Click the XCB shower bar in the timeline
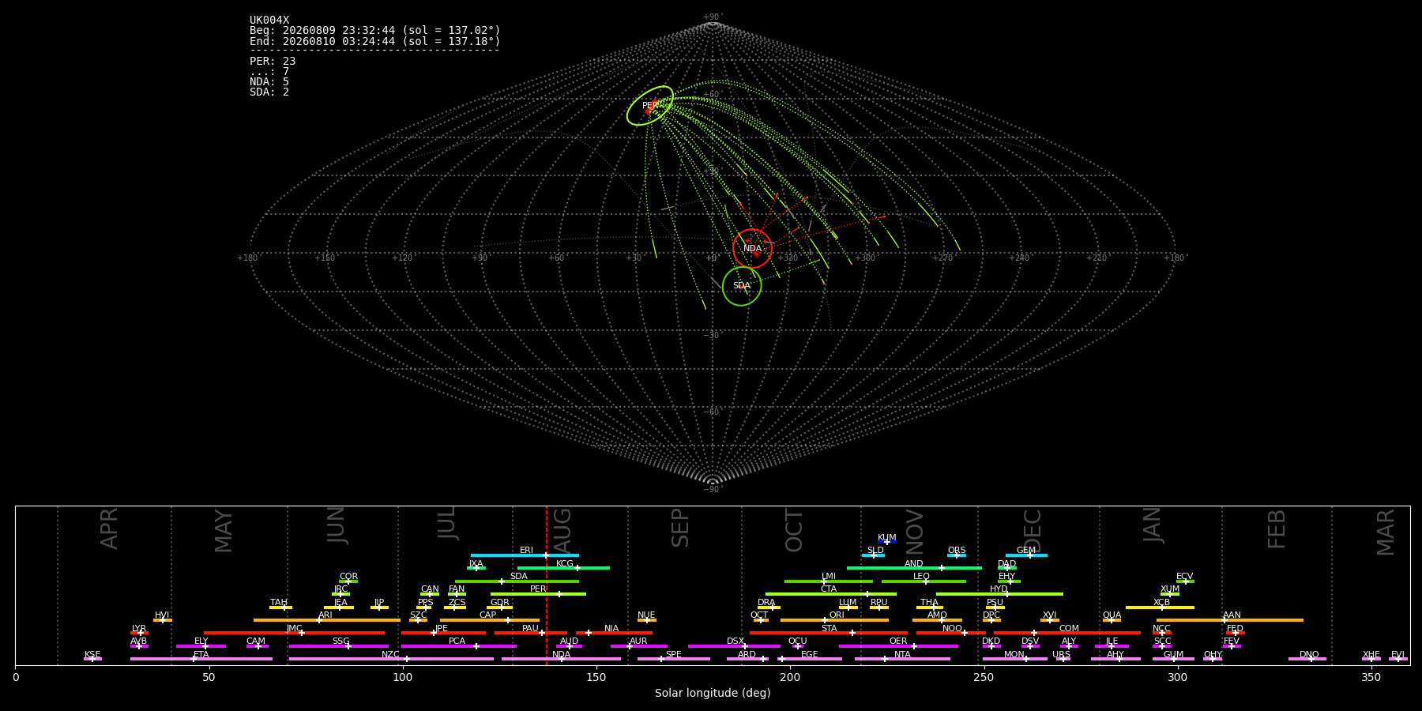Viewport: 1422px width, 711px height. pyautogui.click(x=1160, y=608)
